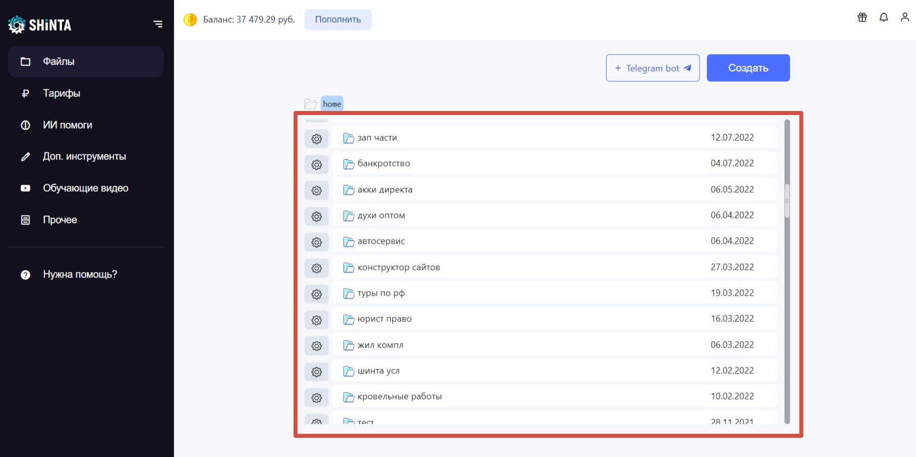The image size is (916, 457).
Task: Open settings gear for духи оптом
Action: (317, 216)
